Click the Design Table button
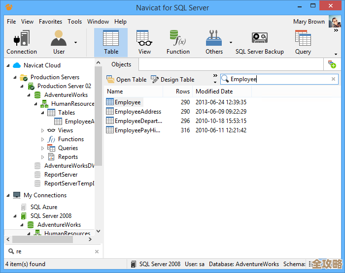Screen dimensions: 345x273 tap(172, 79)
